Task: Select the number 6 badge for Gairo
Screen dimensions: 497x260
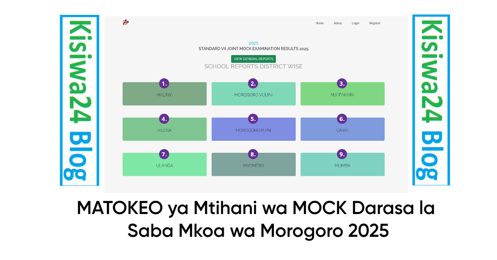Action: point(342,119)
